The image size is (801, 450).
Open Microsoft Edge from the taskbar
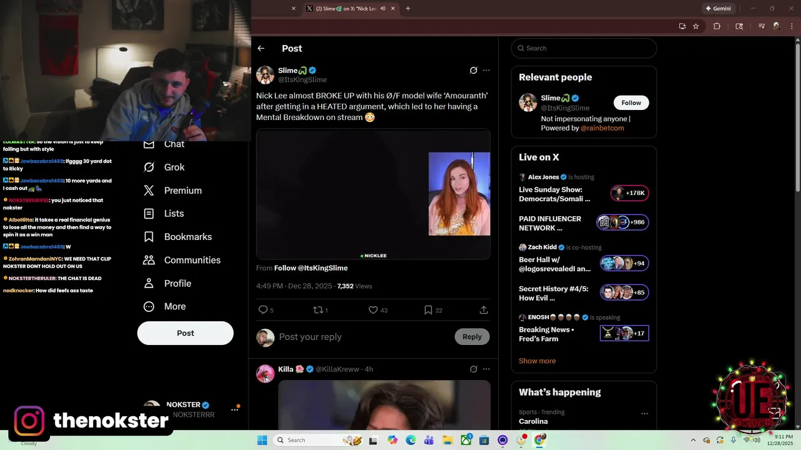[x=411, y=440]
